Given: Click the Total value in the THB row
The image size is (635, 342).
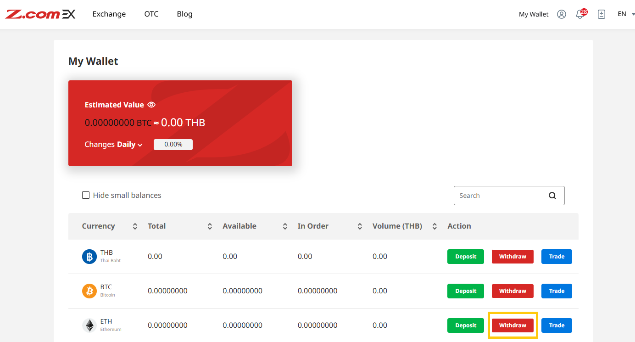Looking at the screenshot, I should point(155,257).
